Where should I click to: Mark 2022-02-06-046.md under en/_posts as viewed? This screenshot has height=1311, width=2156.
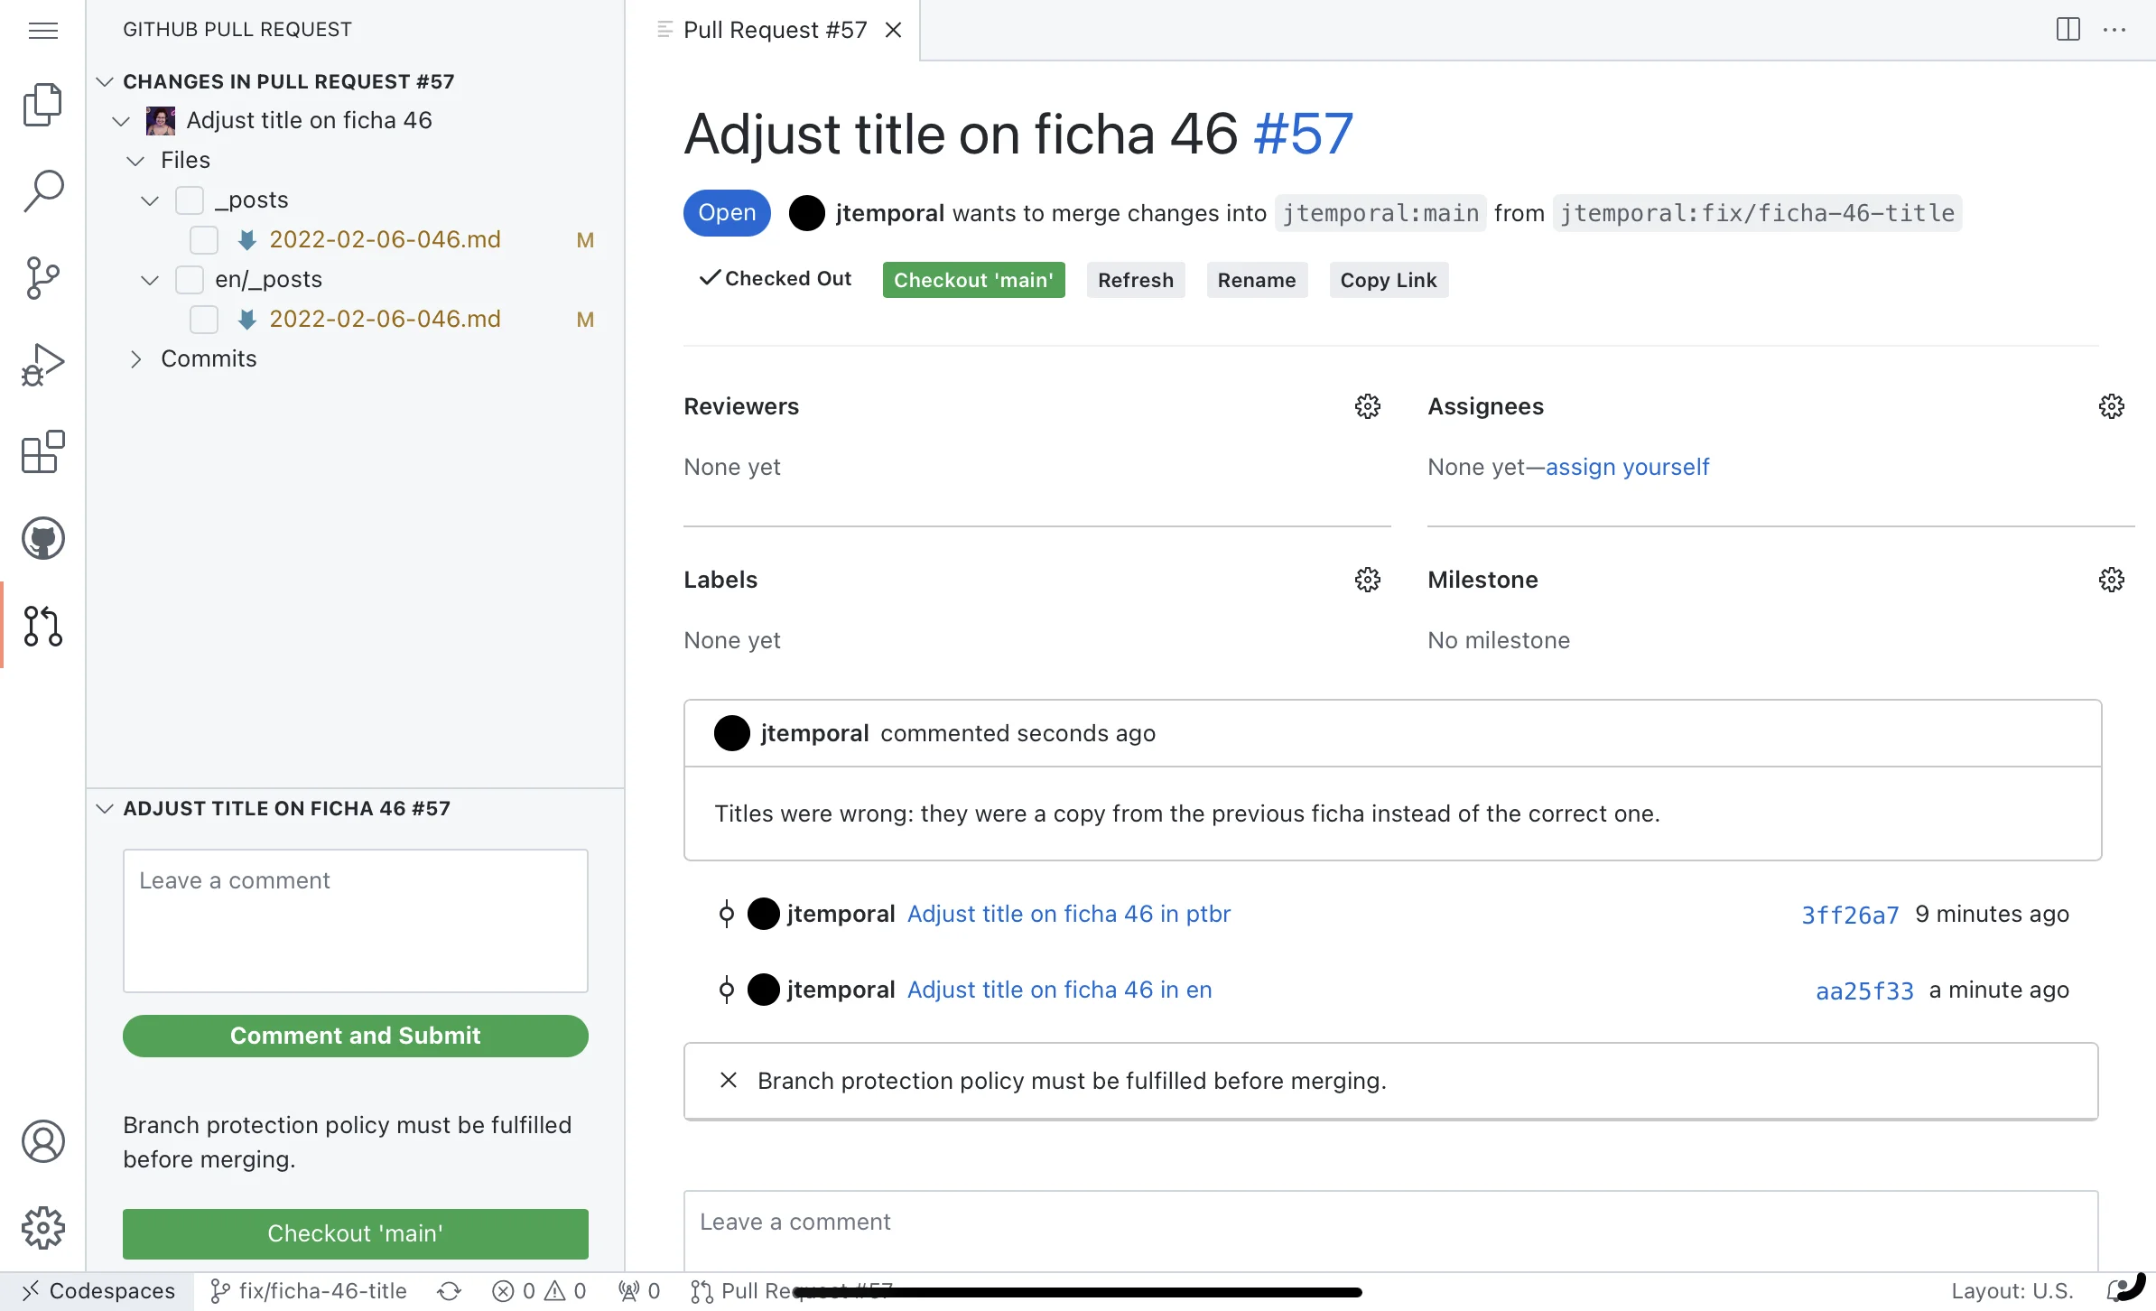(203, 319)
